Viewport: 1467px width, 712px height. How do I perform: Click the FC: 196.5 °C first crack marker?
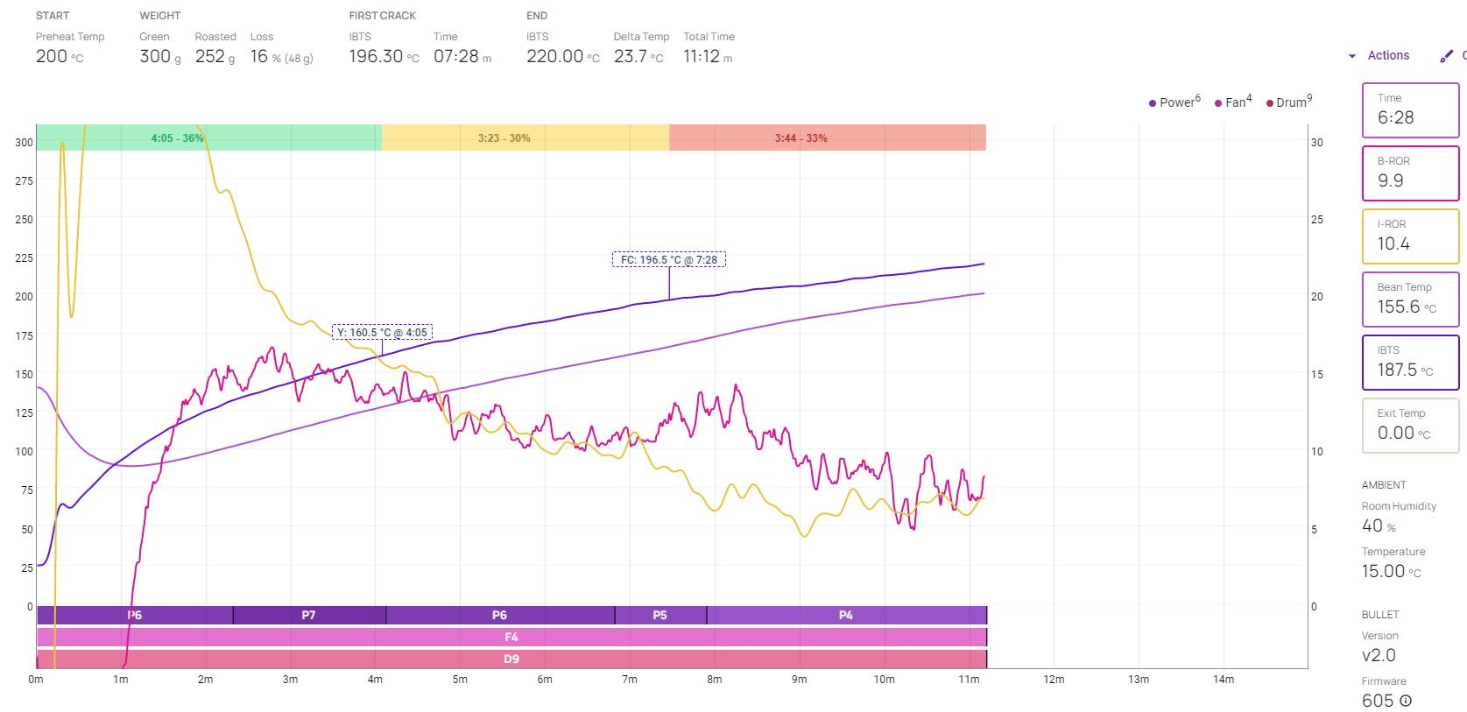pyautogui.click(x=668, y=260)
